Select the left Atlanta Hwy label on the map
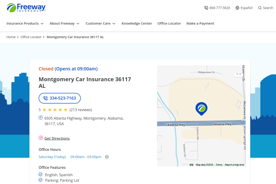 pyautogui.click(x=176, y=125)
